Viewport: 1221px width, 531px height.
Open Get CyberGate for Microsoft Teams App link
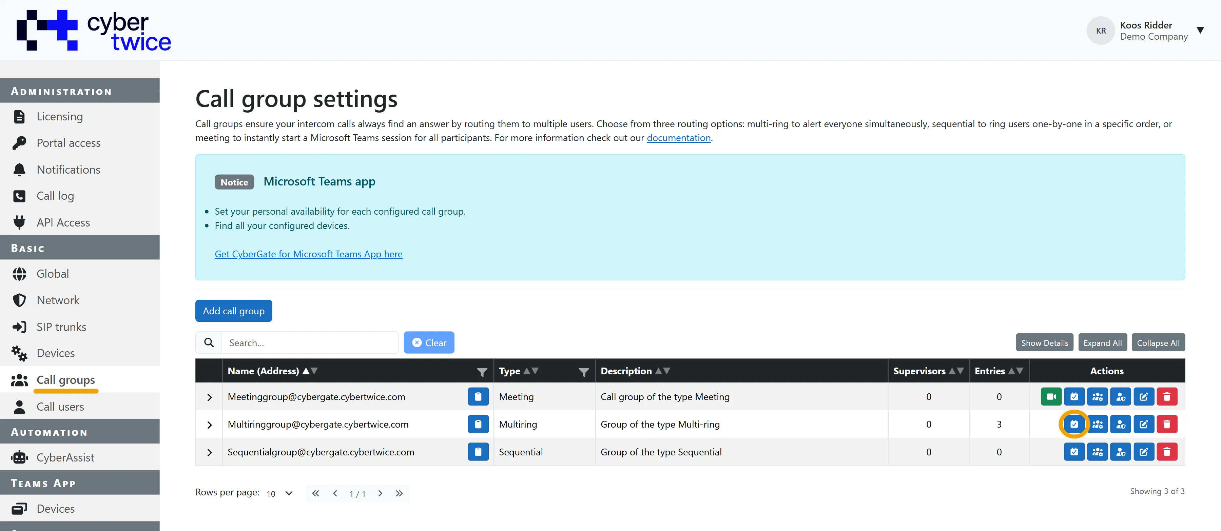[309, 254]
